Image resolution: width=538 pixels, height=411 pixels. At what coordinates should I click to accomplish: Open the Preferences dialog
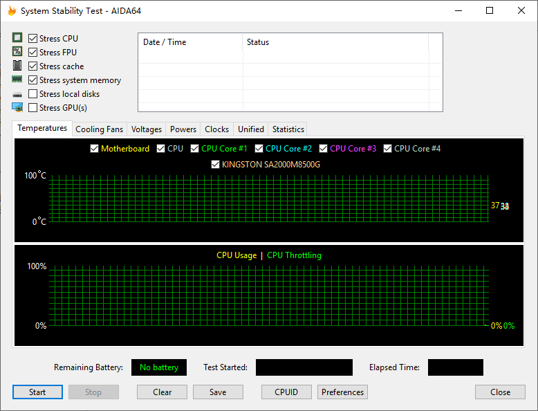click(342, 392)
